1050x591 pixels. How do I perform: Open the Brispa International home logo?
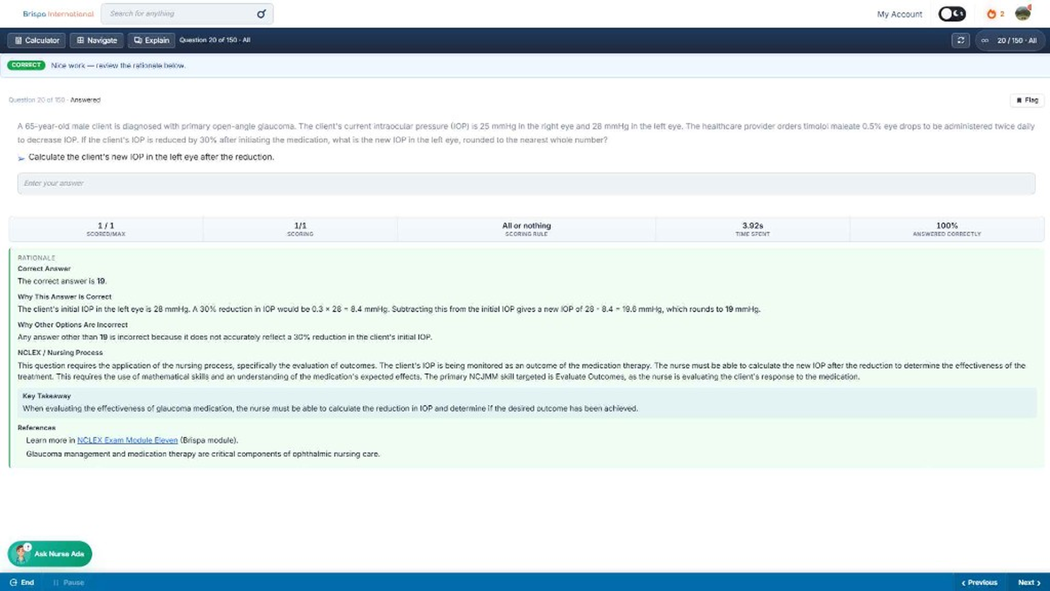point(58,14)
